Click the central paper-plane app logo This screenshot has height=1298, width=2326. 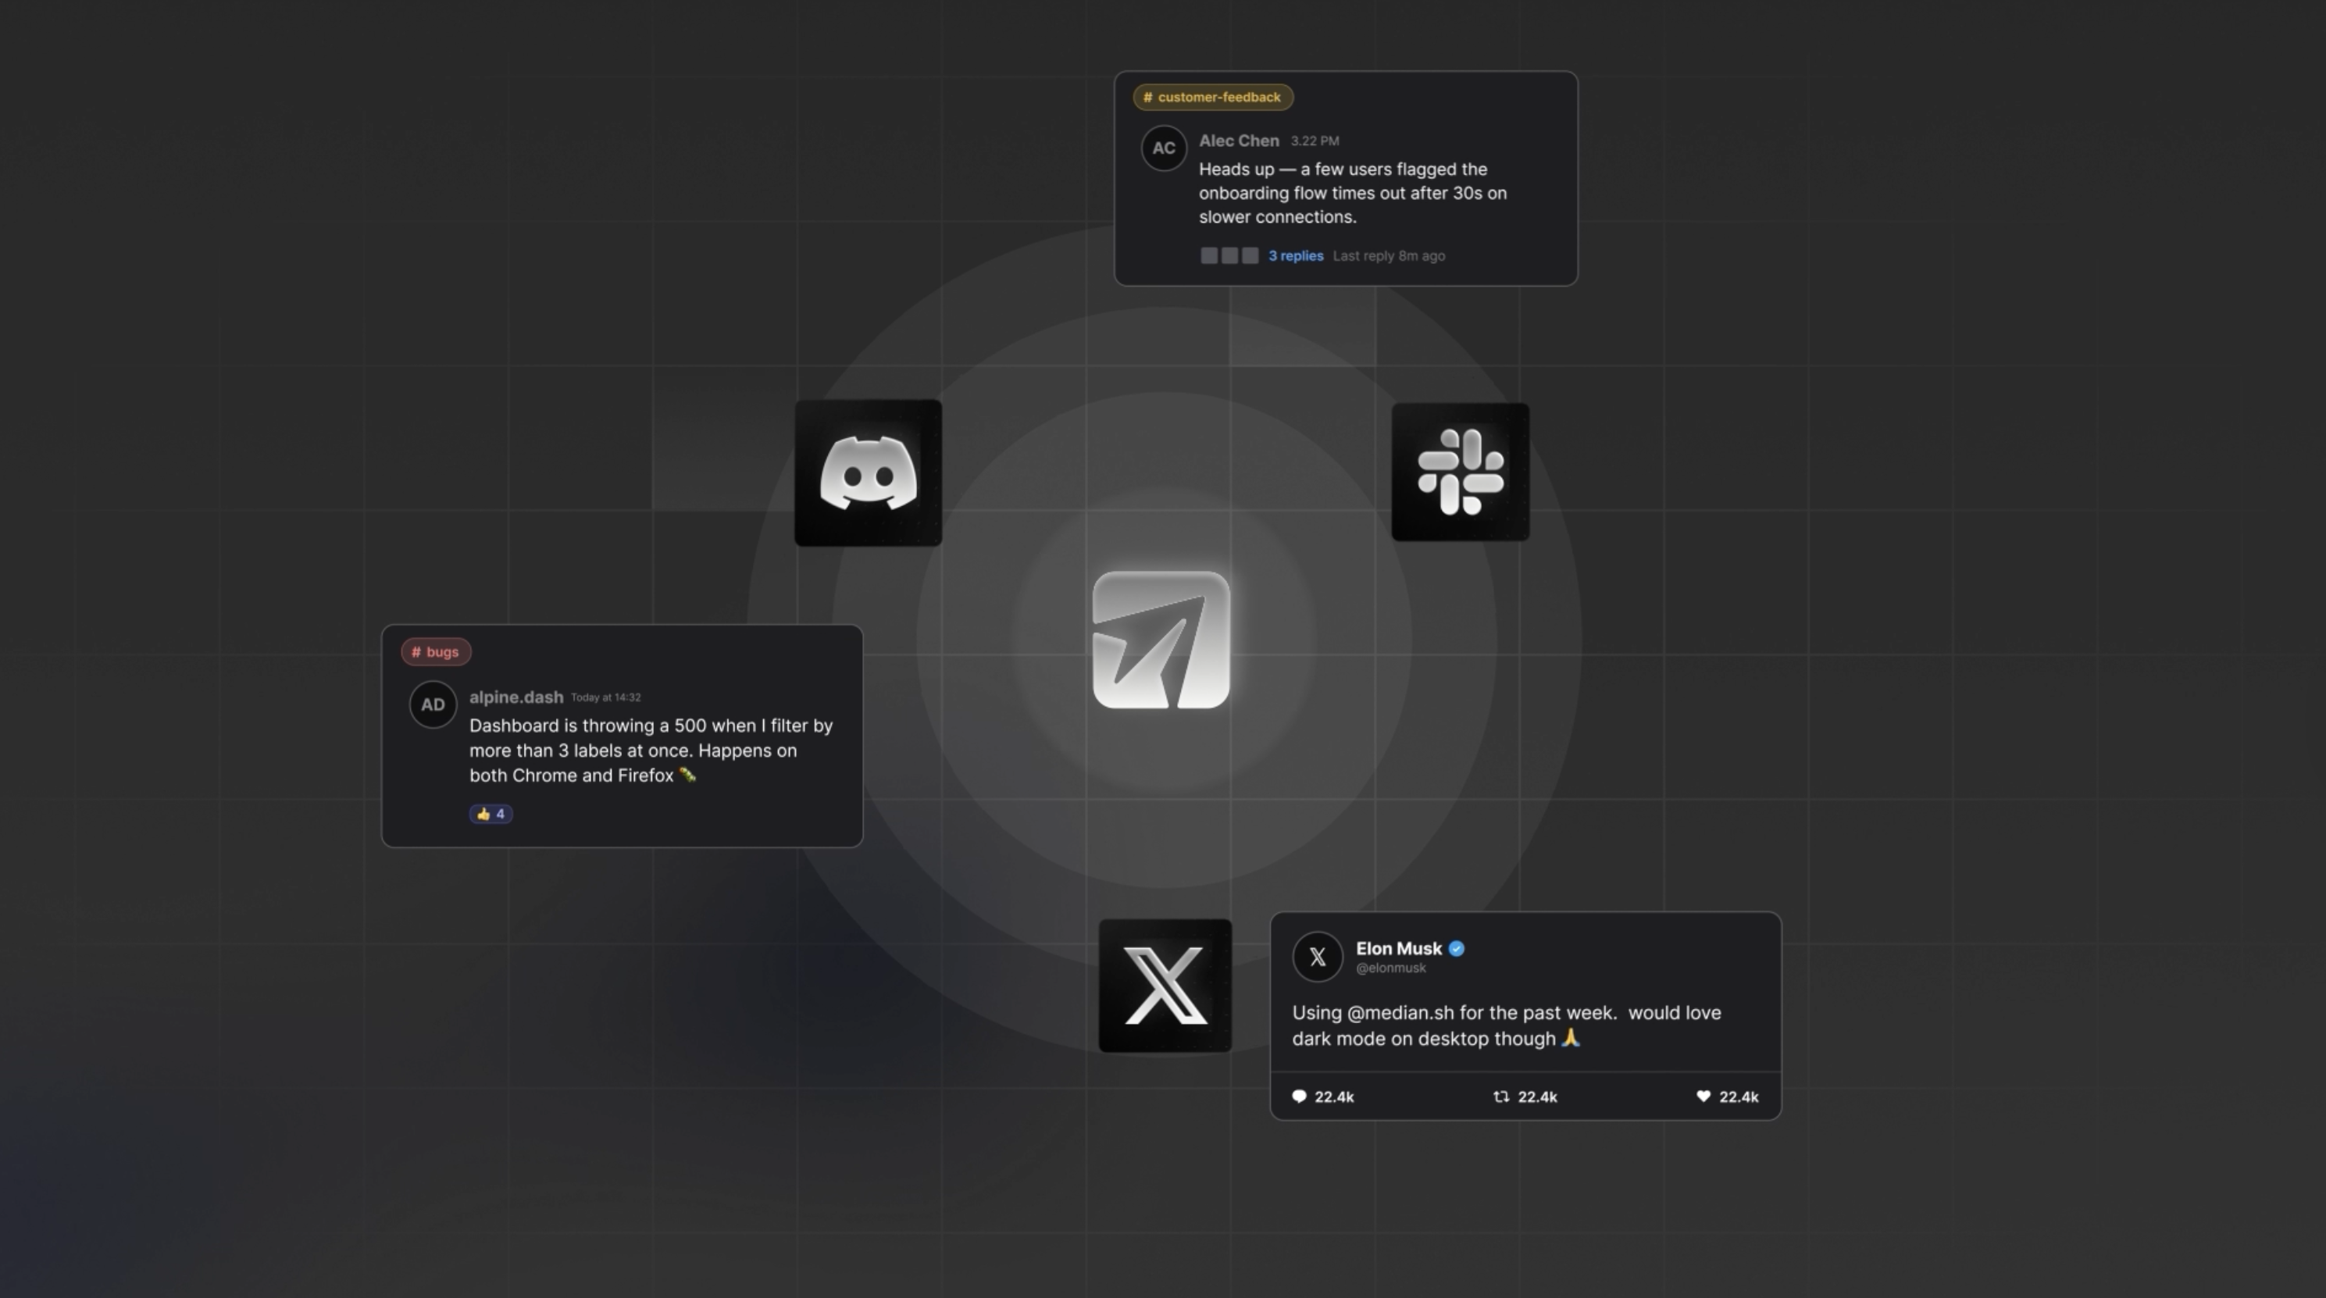[x=1161, y=640]
